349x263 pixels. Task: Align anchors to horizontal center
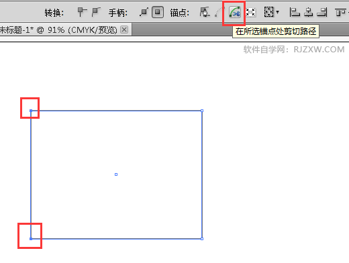(309, 12)
